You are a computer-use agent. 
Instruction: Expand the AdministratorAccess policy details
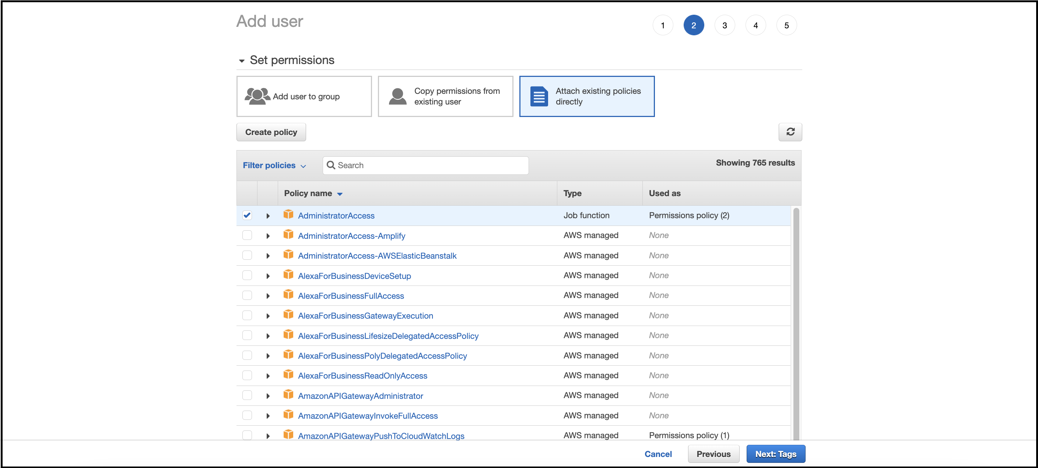[x=267, y=216]
